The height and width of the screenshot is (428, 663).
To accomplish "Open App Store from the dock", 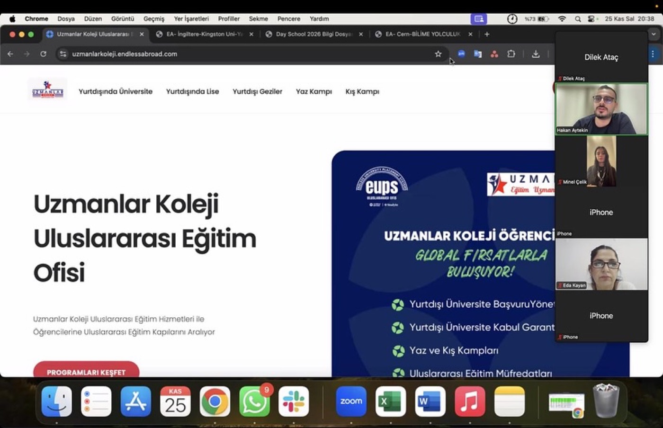I will (136, 401).
